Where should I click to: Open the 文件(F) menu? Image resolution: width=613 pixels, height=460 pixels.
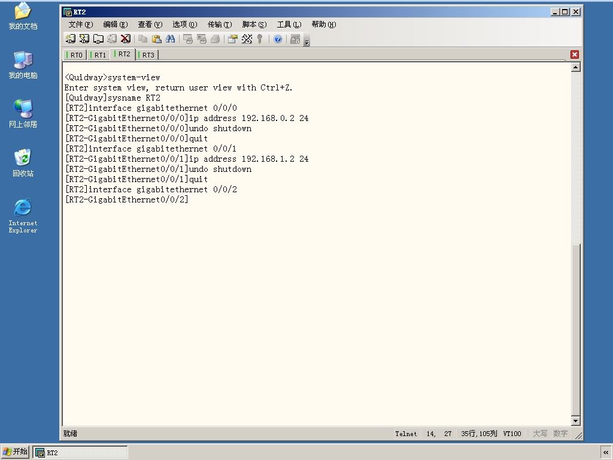81,24
